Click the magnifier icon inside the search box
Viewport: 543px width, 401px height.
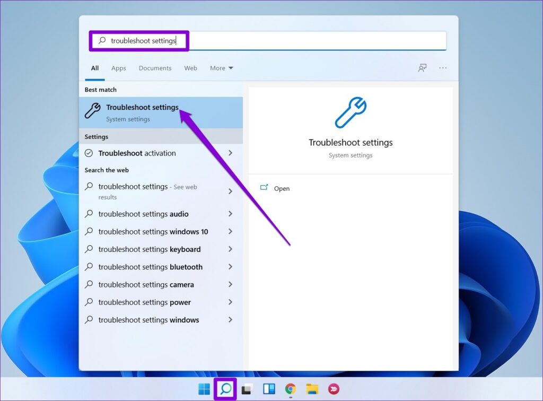(x=102, y=40)
